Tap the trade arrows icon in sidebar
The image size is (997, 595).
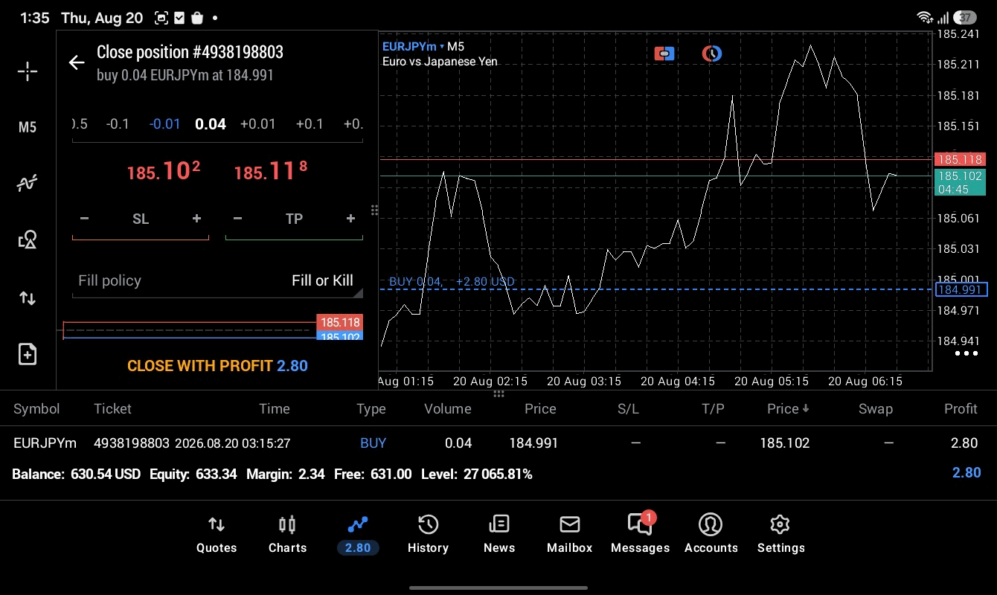[28, 298]
